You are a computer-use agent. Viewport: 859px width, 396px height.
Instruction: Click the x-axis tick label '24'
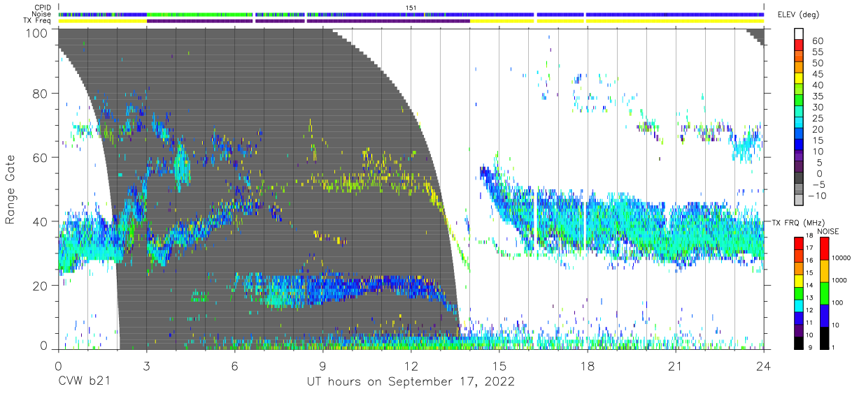click(x=763, y=366)
